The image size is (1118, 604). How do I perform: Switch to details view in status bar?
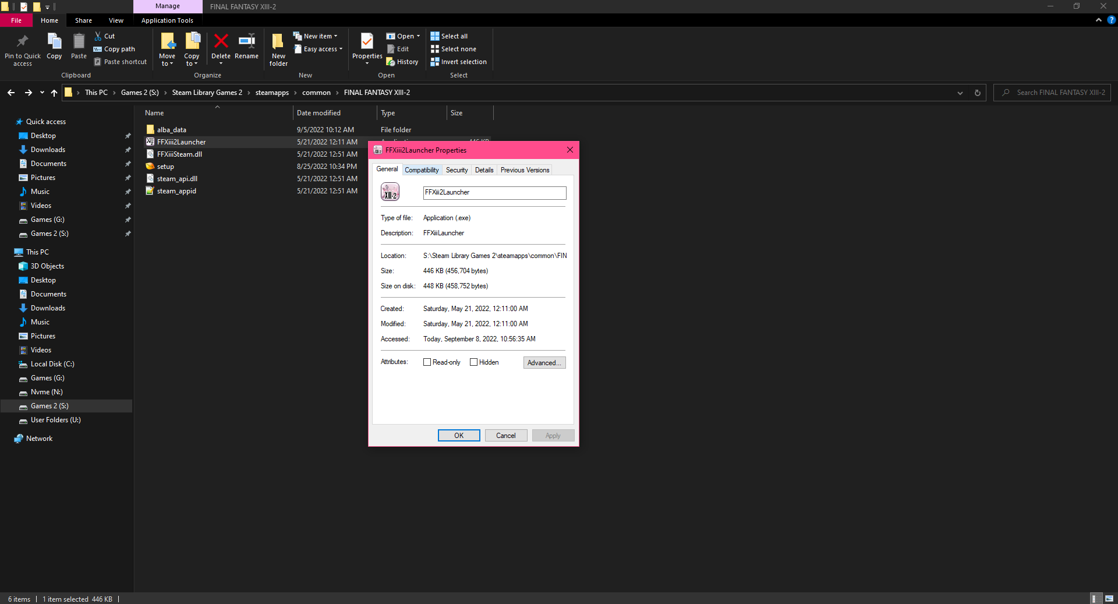pos(1095,599)
